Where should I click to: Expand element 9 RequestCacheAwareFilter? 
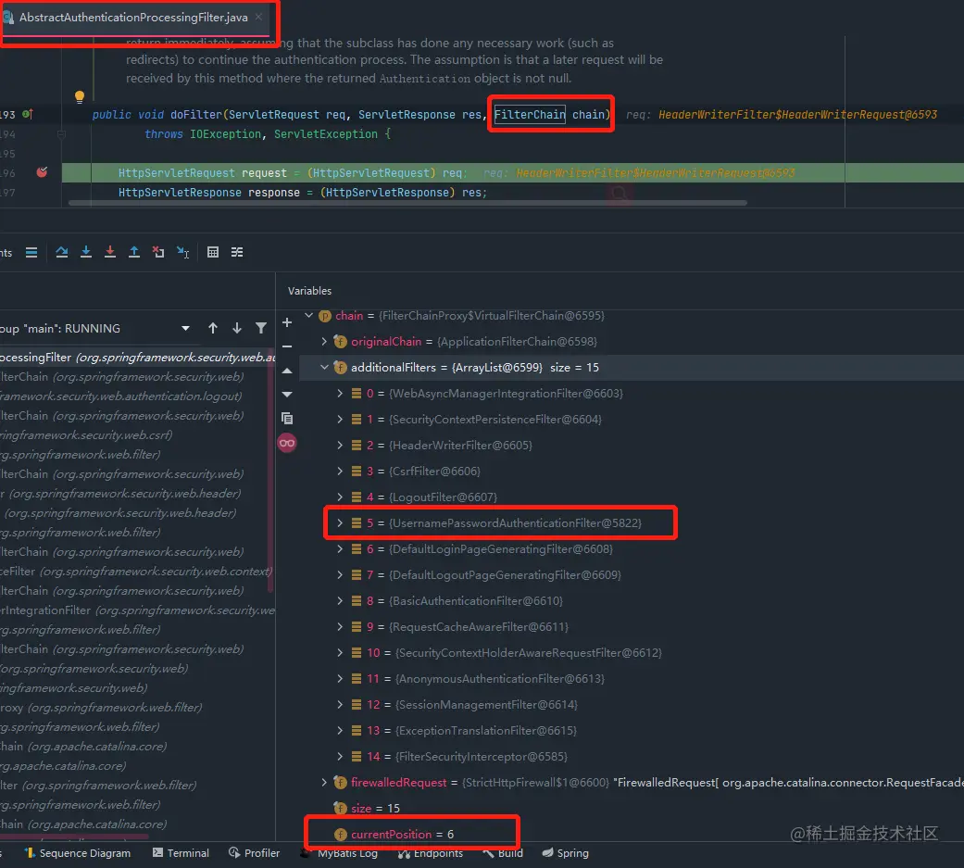[x=339, y=627]
